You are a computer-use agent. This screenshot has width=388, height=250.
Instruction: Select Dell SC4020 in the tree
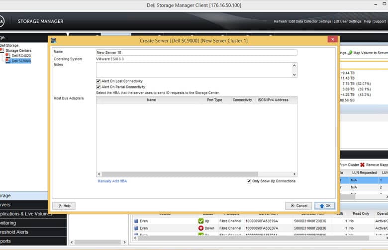point(21,56)
